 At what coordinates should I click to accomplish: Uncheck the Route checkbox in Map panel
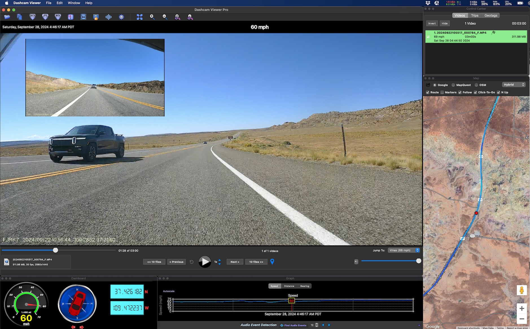[428, 92]
